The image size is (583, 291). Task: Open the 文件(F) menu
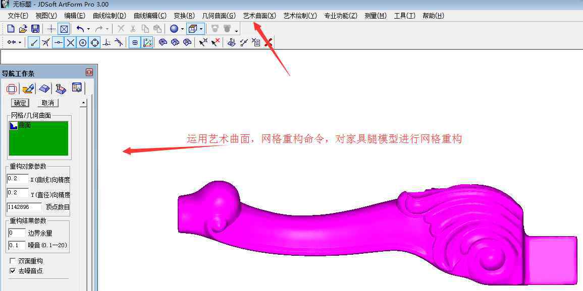[18, 16]
